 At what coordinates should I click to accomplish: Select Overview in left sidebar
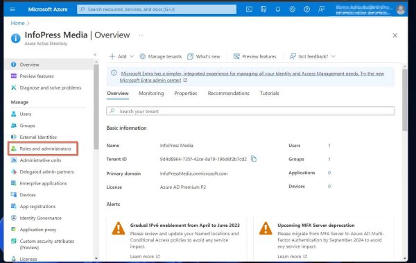[x=49, y=65]
